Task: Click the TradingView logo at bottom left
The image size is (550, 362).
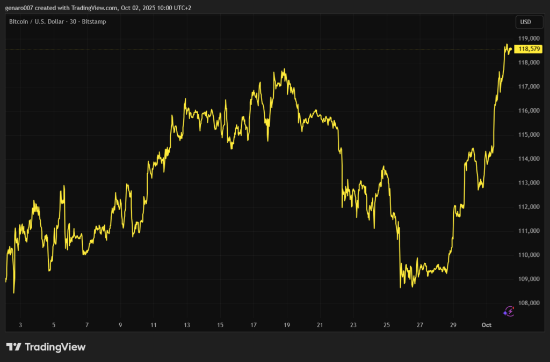Action: [x=46, y=347]
